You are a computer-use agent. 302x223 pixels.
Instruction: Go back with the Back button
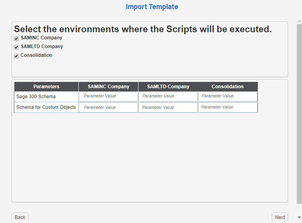click(x=20, y=217)
